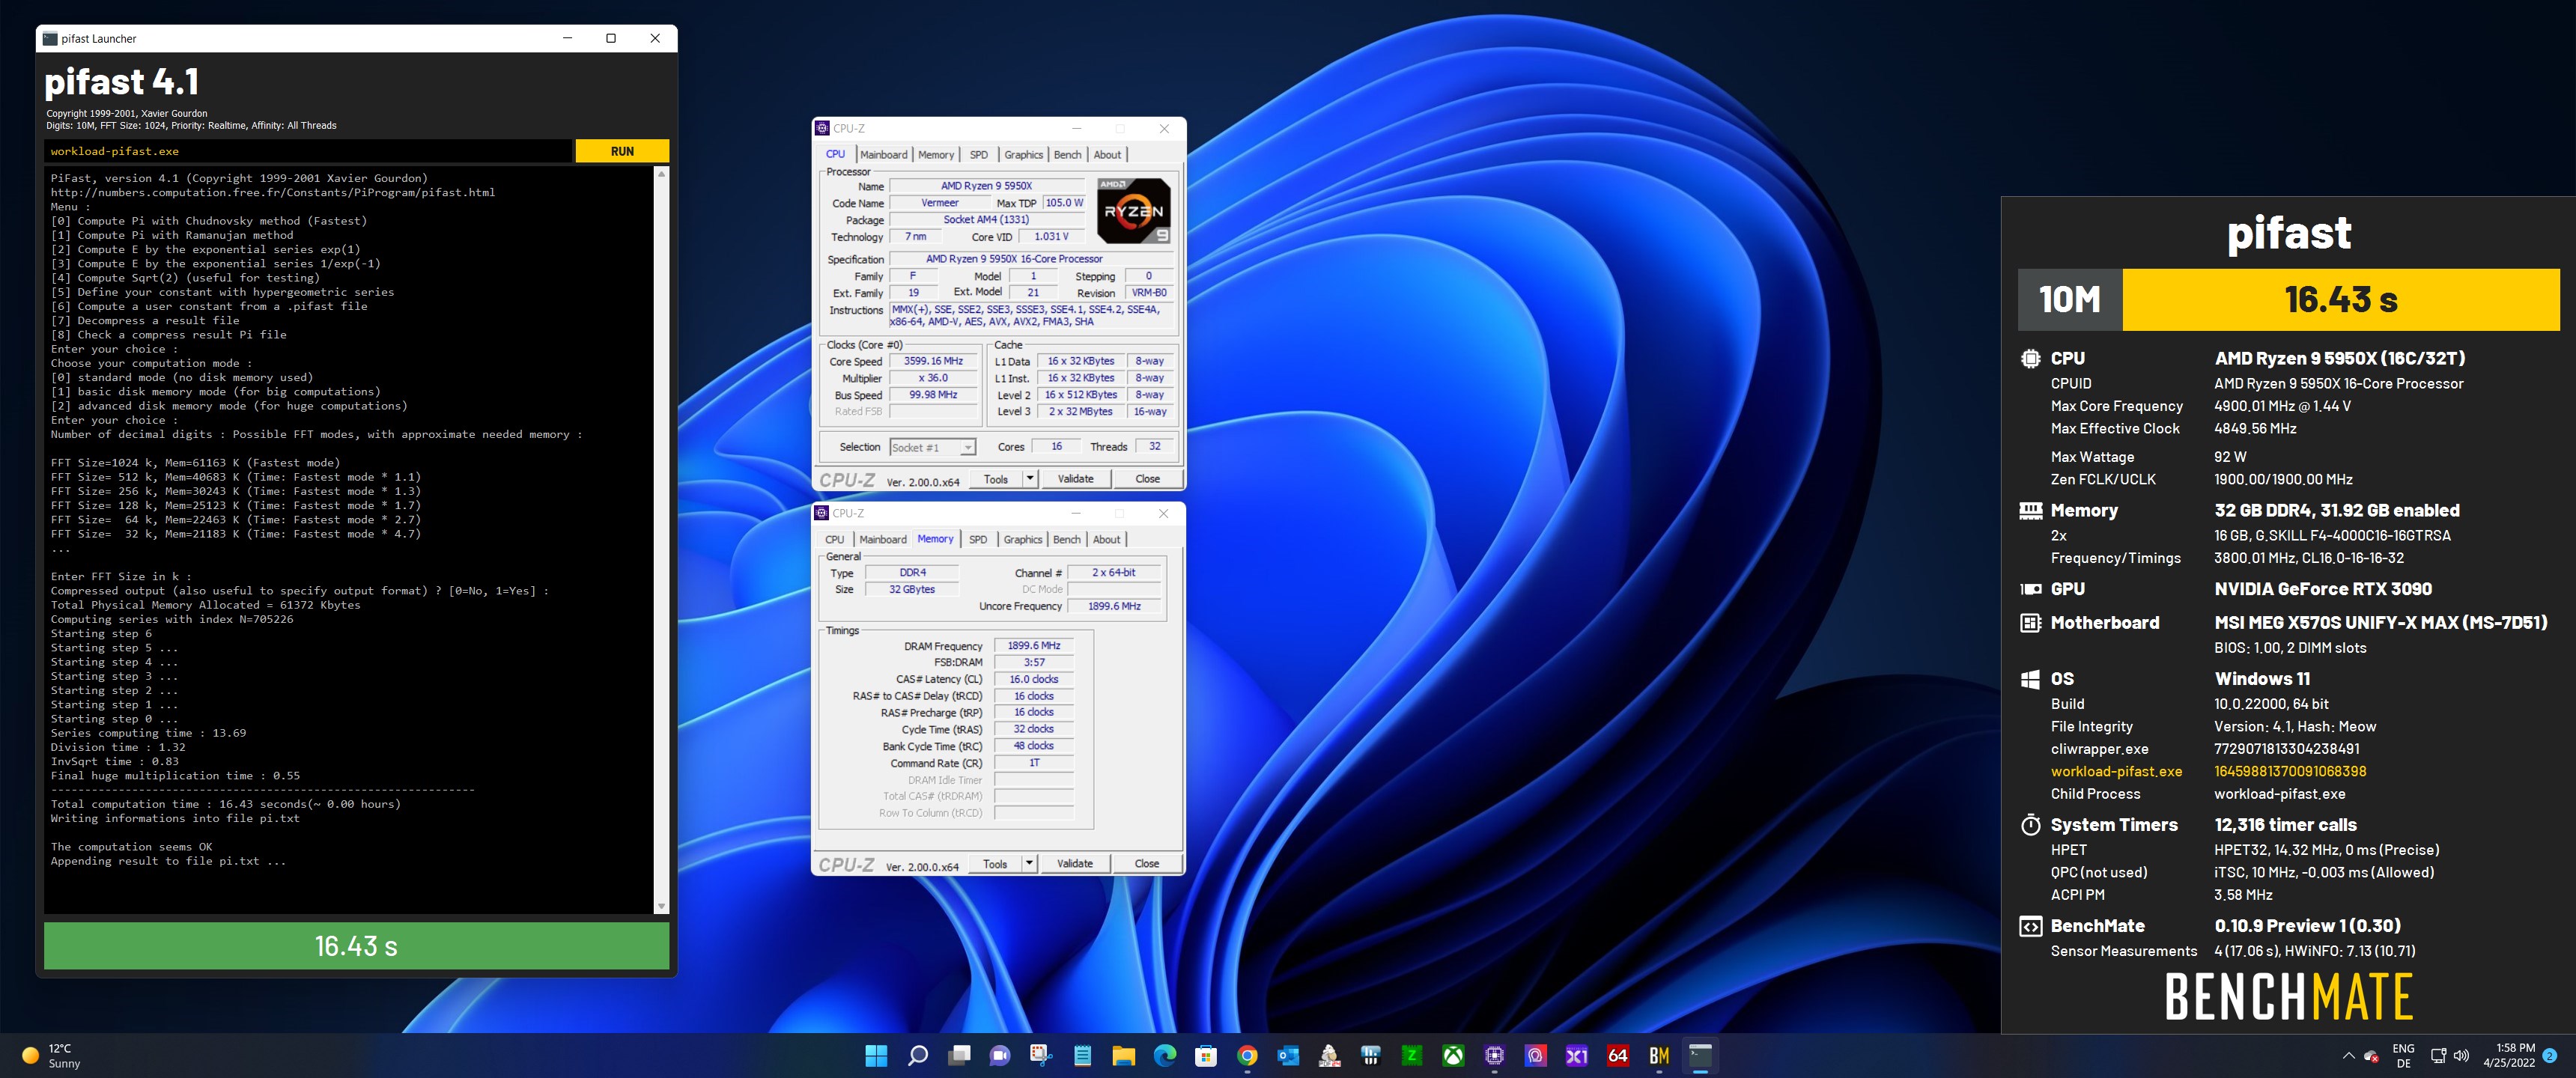Click the BenchMate code icon in result panel
Image resolution: width=2576 pixels, height=1078 pixels.
(2030, 926)
